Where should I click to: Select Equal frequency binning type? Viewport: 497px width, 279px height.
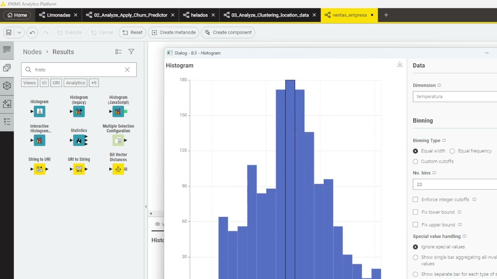click(452, 151)
